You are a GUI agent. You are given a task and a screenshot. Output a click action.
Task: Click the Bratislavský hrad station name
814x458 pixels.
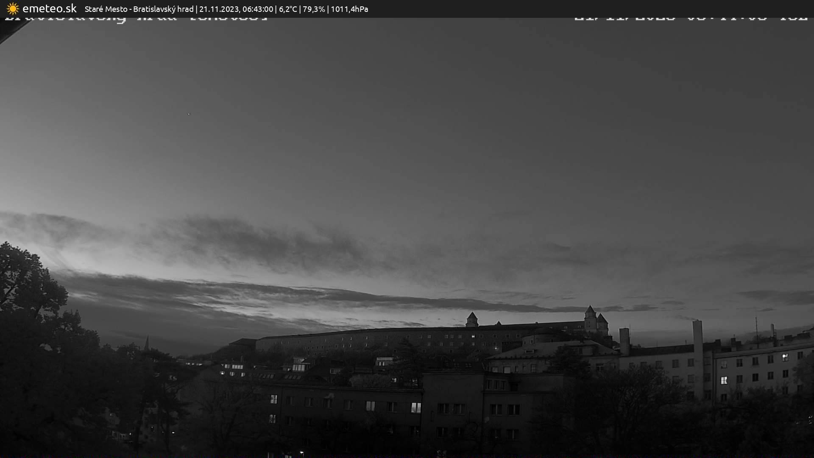[163, 9]
